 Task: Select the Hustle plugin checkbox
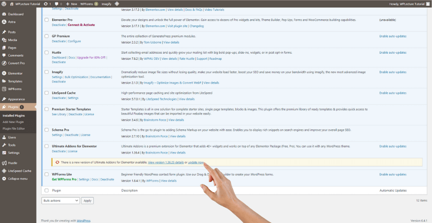47,52
